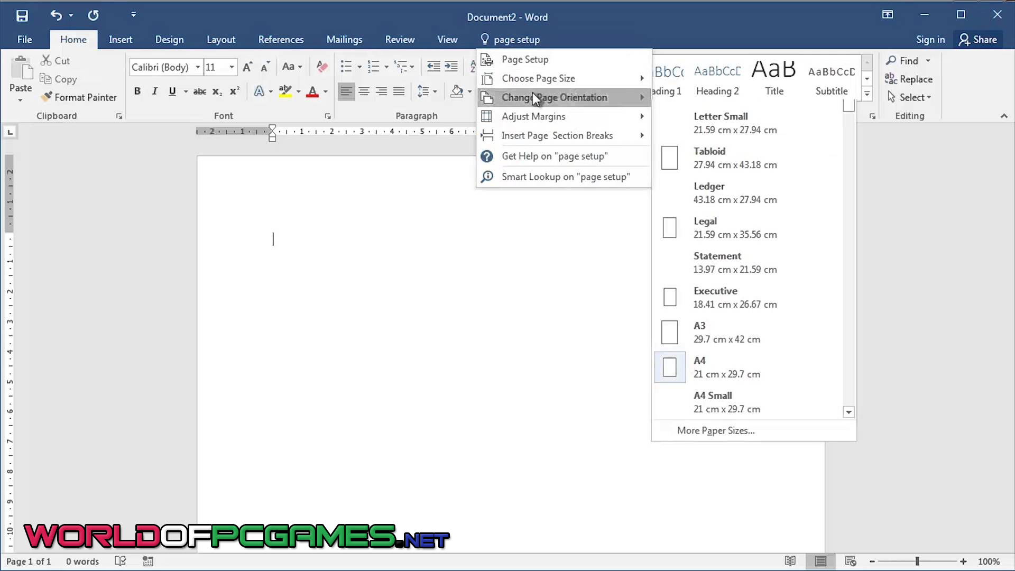Click the spelling proofing status icon

click(121, 561)
